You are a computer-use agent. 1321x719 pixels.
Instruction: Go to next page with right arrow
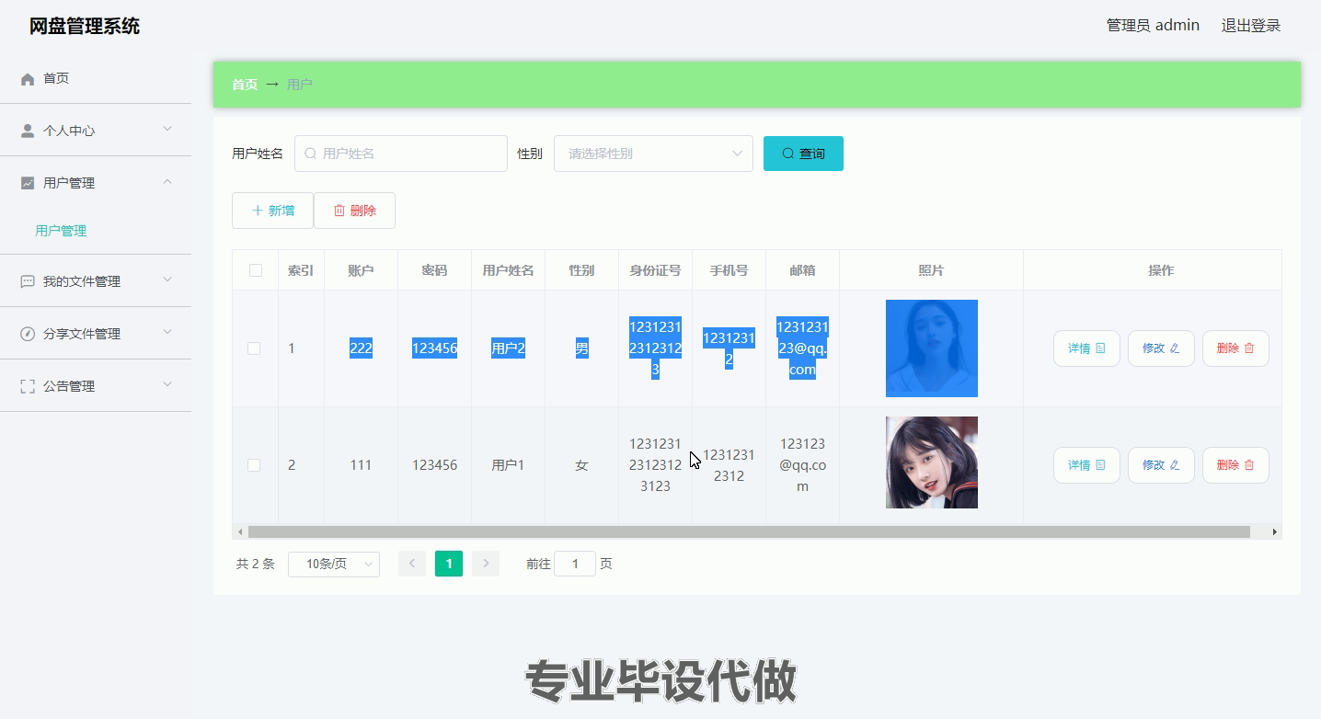(x=486, y=564)
